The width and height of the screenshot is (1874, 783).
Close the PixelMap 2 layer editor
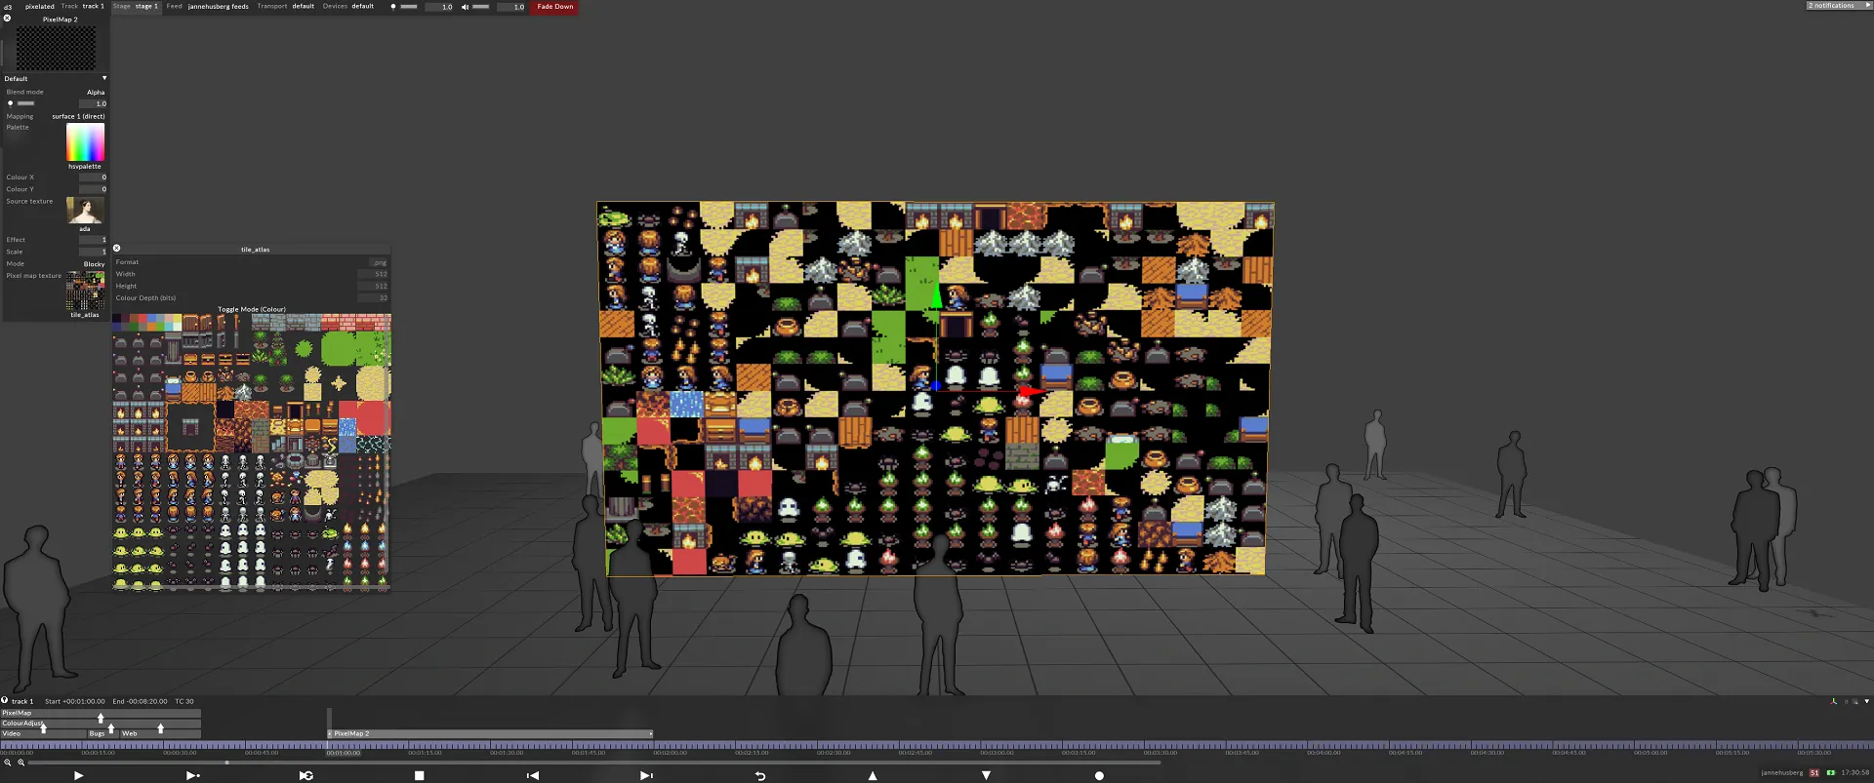point(7,19)
